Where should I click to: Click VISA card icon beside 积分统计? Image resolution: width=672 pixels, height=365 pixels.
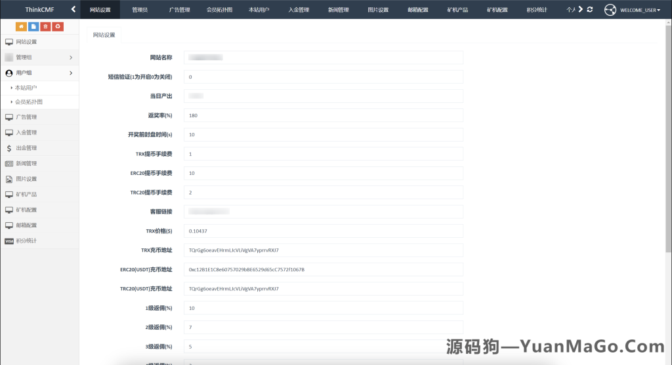pos(9,241)
